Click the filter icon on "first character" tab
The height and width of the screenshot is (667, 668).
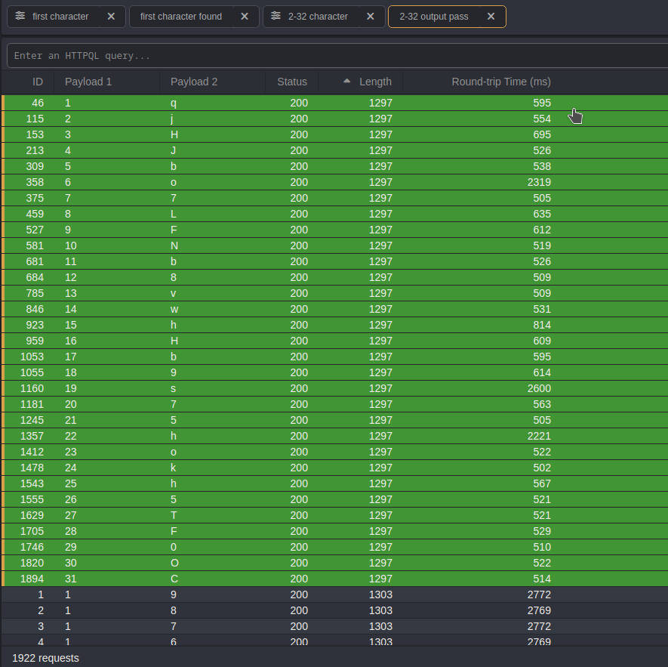[x=20, y=16]
